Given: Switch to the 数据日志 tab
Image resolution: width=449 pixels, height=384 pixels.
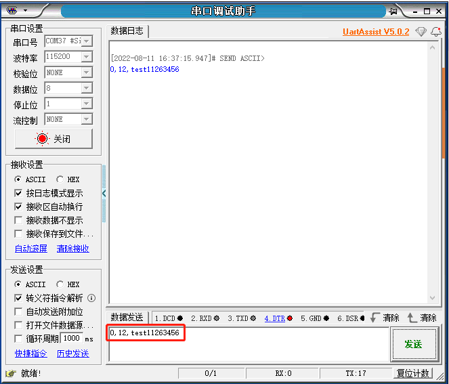Looking at the screenshot, I should tap(127, 30).
